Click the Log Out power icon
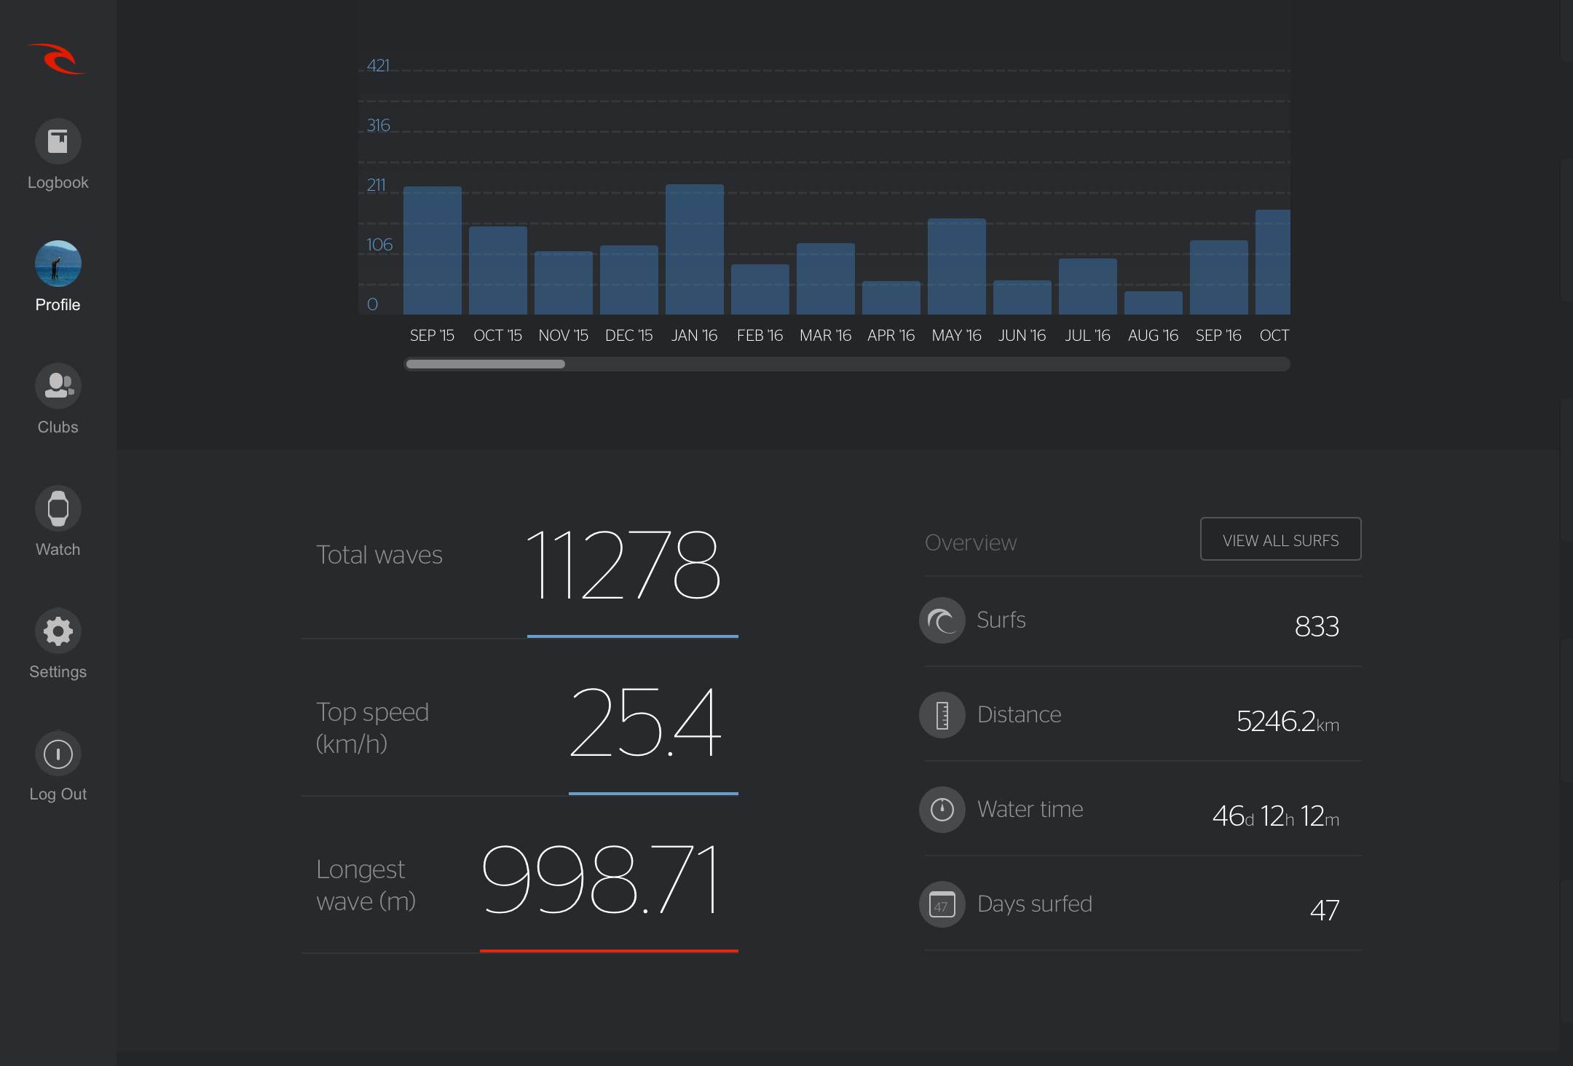The image size is (1573, 1066). [58, 754]
